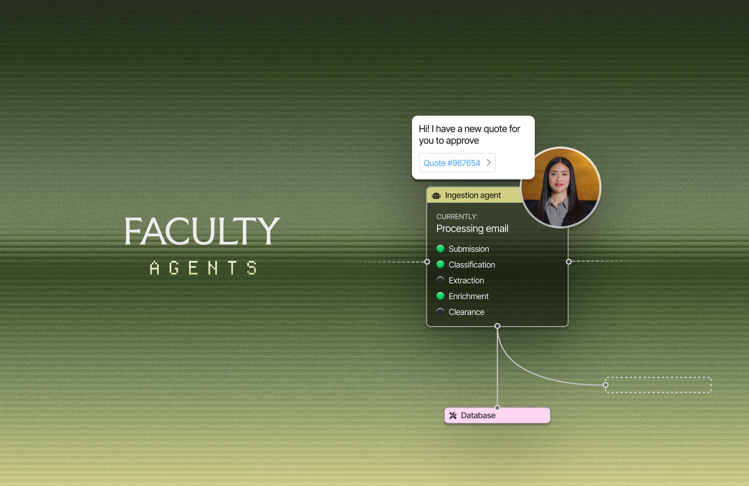Viewport: 749px width, 486px height.
Task: Click the connector handle on the dashed placeholder
Action: (606, 385)
